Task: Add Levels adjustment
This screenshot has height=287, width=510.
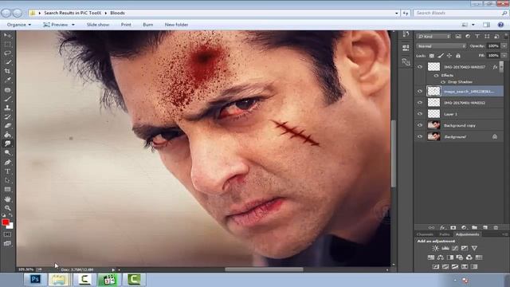Action: [x=445, y=248]
